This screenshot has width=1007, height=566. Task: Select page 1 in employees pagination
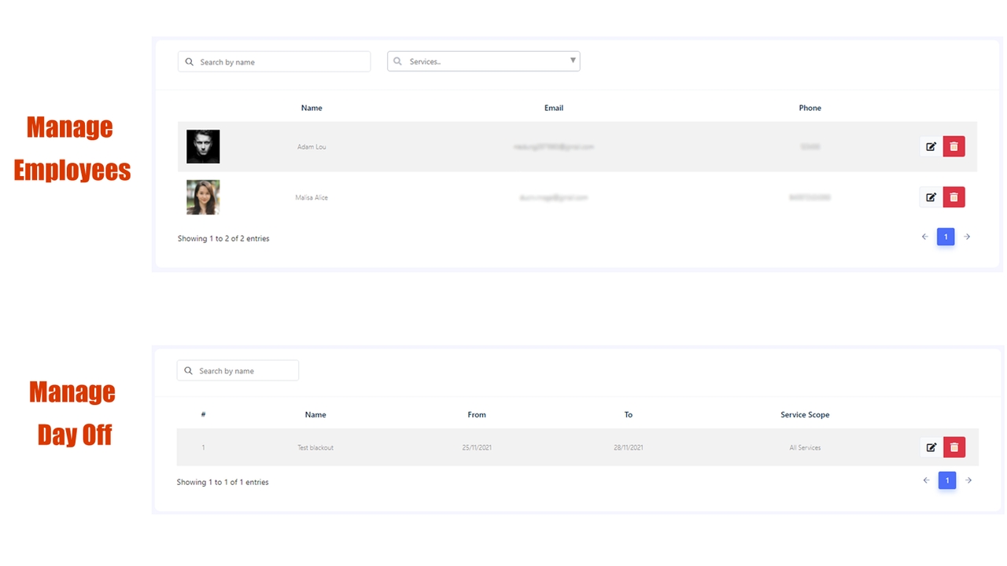946,237
